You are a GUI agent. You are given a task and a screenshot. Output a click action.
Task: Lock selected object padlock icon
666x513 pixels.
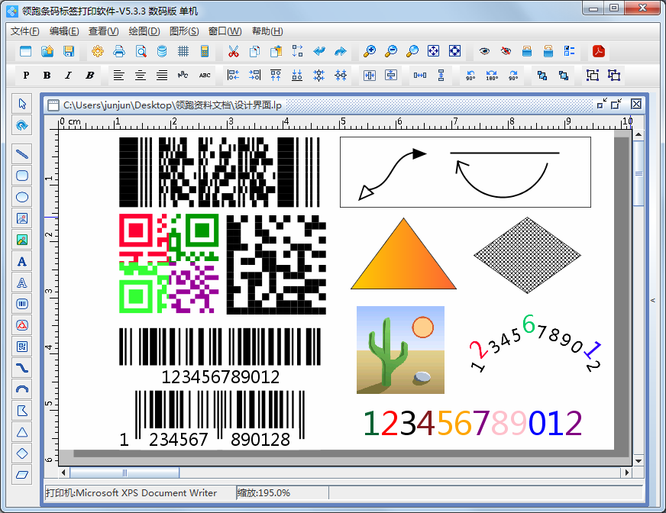click(x=527, y=51)
